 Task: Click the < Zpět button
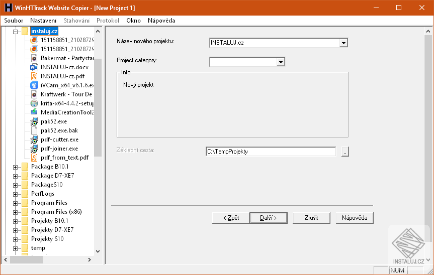tap(231, 218)
